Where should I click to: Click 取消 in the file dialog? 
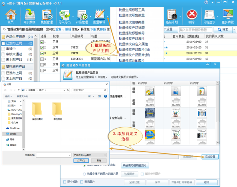point(99,160)
